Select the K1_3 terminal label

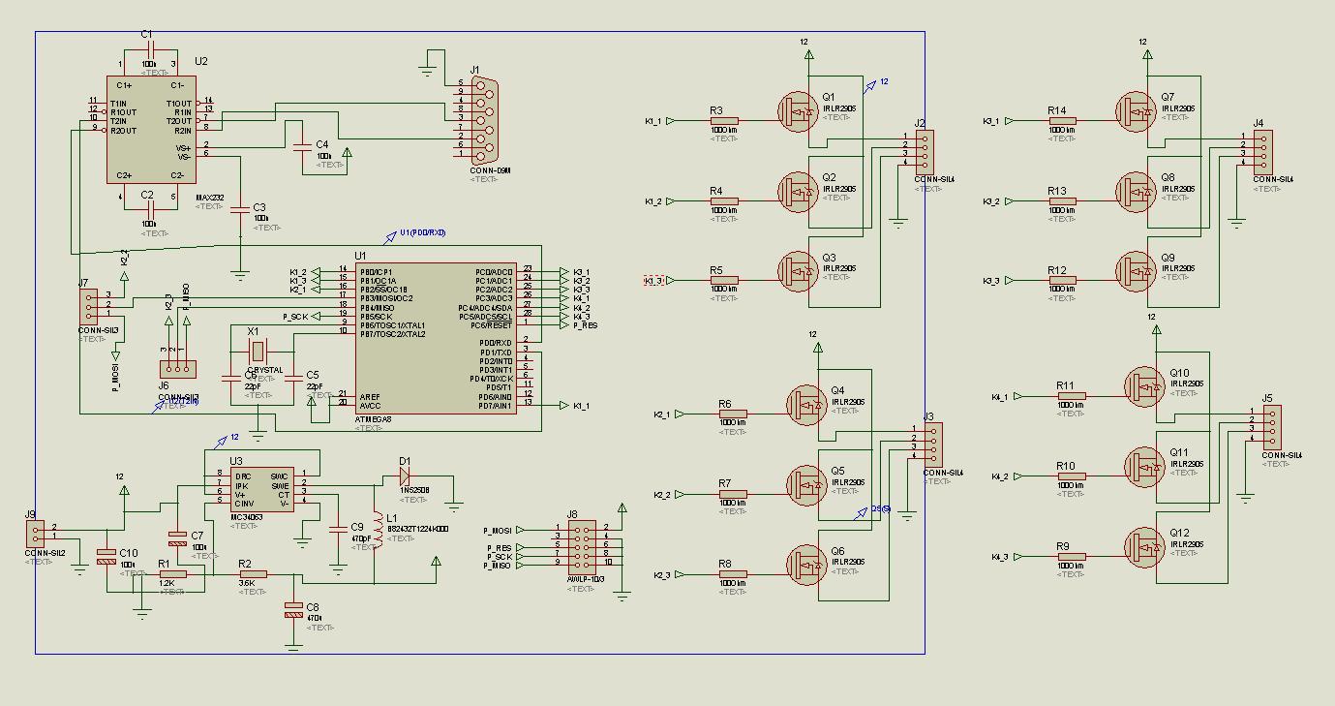click(654, 281)
